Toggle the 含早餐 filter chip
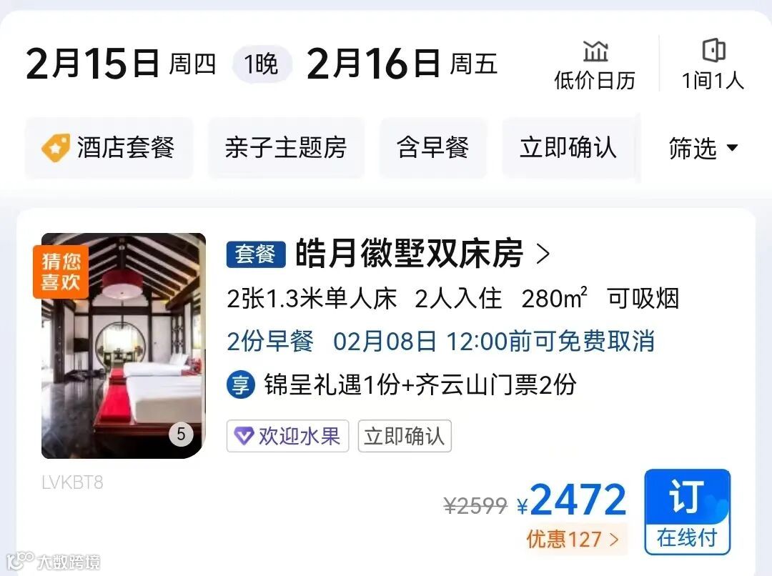Screen dimensions: 772x576 (432, 148)
